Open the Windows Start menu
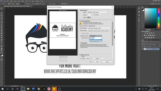 [2, 89]
